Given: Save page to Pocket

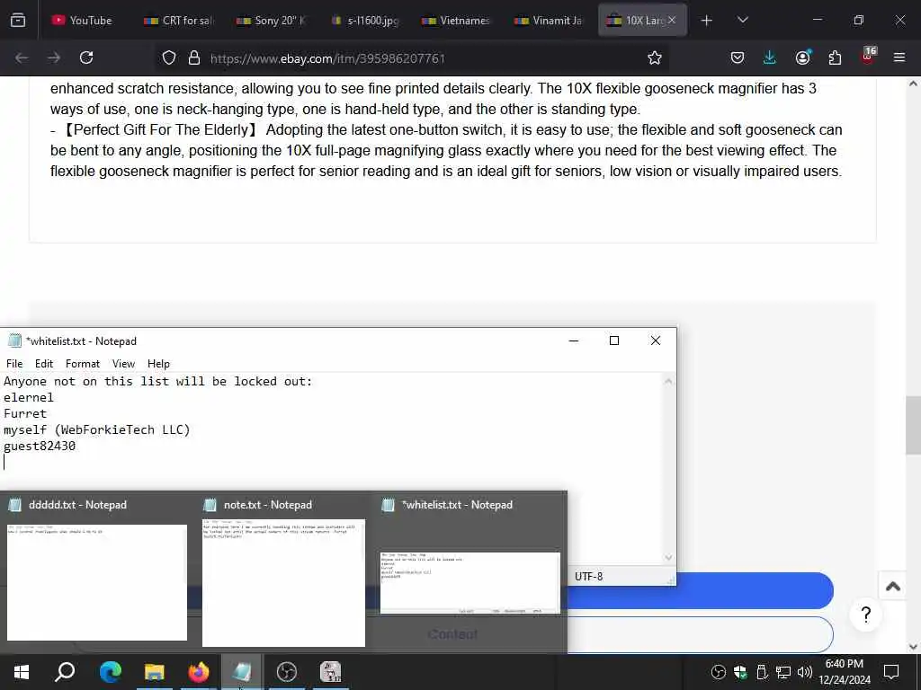Looking at the screenshot, I should tap(738, 57).
